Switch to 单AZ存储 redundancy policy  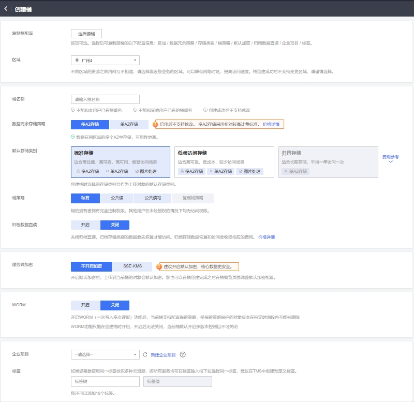129,124
